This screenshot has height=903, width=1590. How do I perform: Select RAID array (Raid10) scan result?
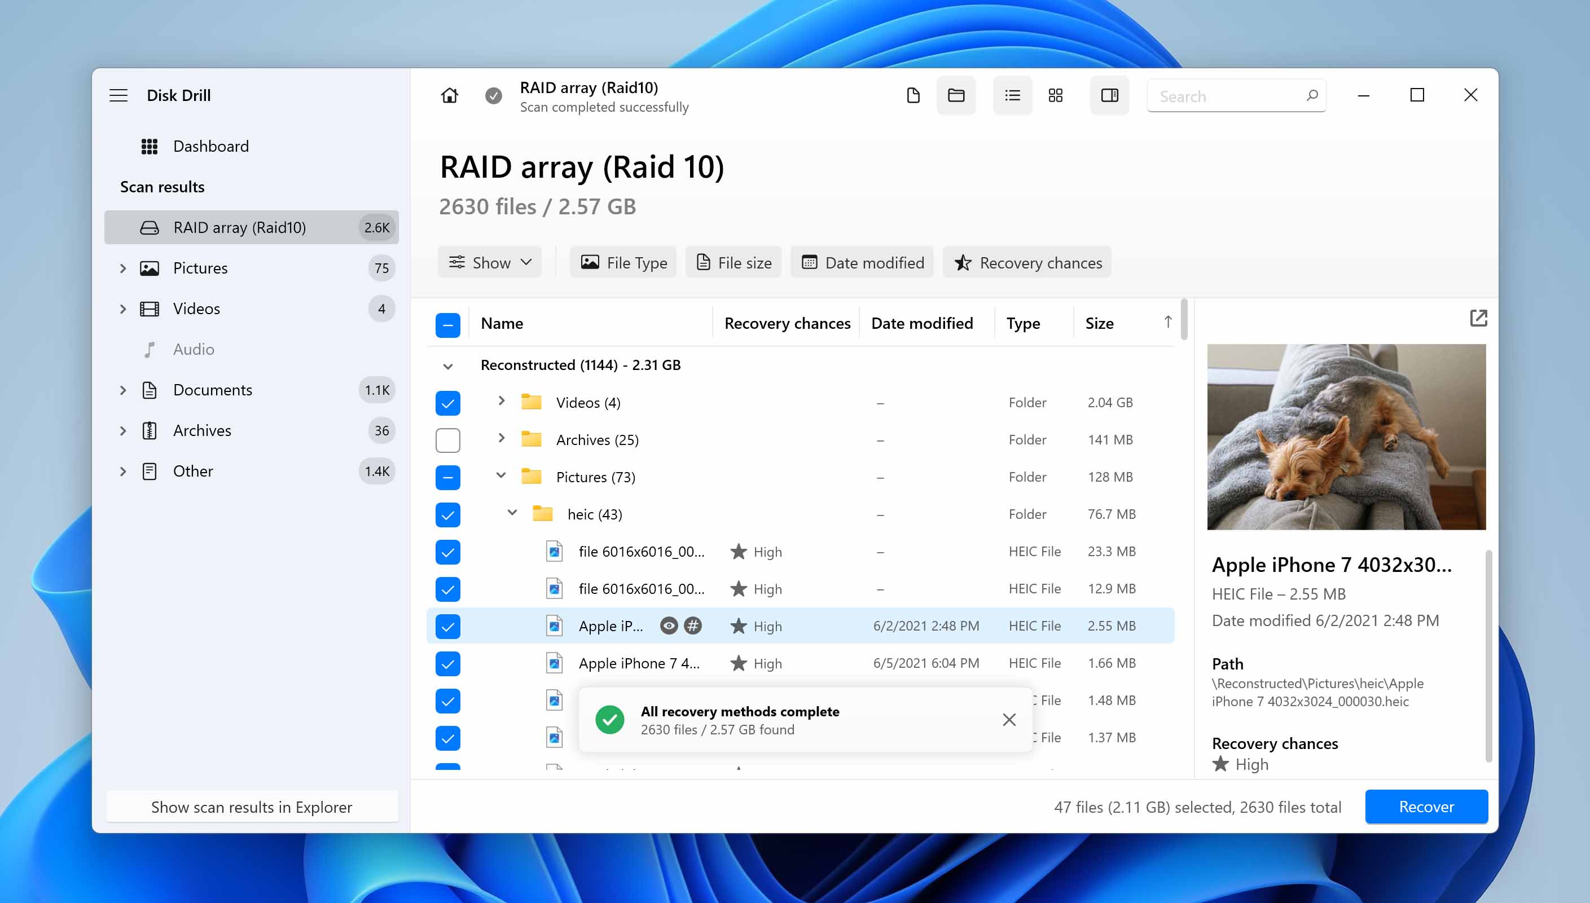(251, 227)
